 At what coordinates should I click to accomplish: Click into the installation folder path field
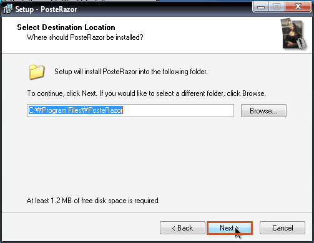pos(130,110)
